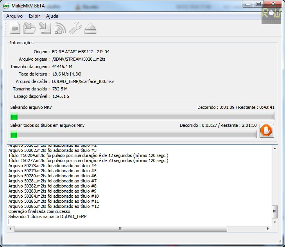Open settings with the wrench icon
The width and height of the screenshot is (285, 247).
75,28
